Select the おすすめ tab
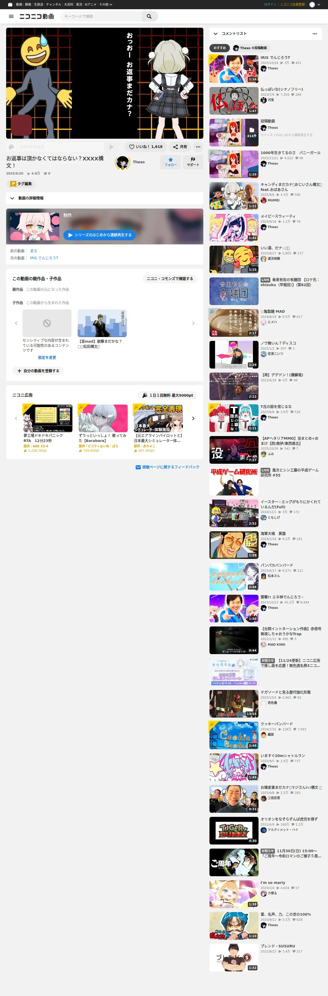This screenshot has height=996, width=328. (220, 48)
